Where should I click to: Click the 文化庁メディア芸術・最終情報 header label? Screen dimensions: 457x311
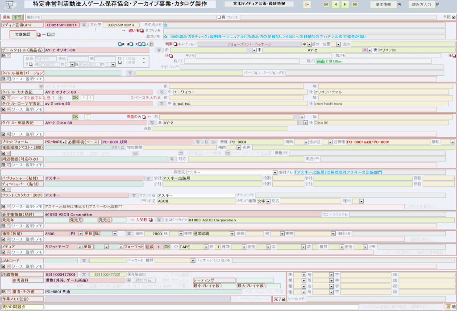[259, 4]
